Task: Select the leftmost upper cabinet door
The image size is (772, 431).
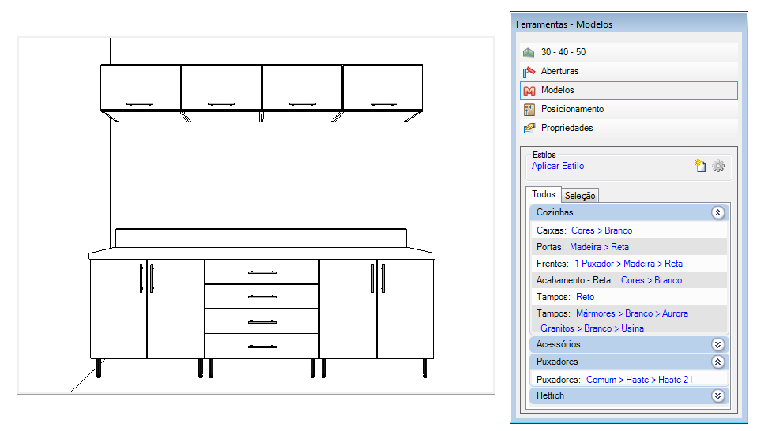Action: [141, 88]
